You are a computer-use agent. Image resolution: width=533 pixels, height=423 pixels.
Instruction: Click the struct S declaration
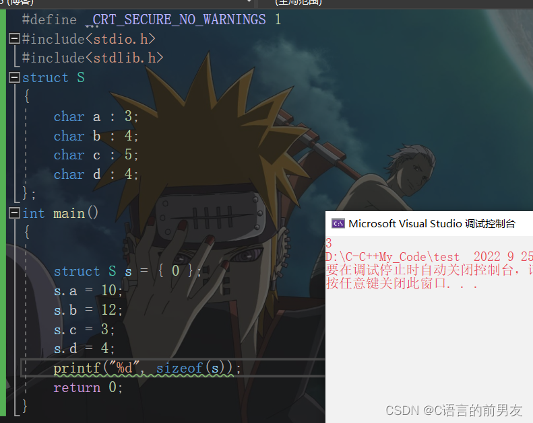point(53,77)
